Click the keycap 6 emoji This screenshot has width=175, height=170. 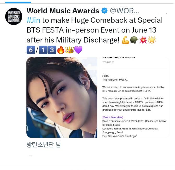pos(31,50)
